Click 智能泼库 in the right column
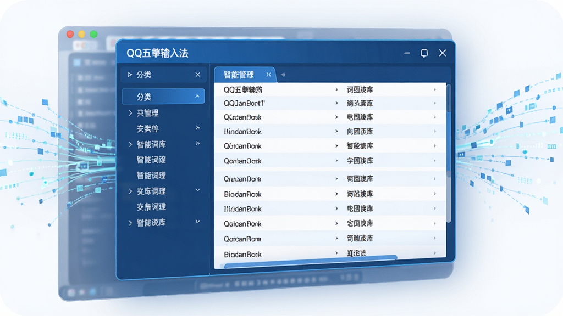This screenshot has width=563, height=316. [x=360, y=146]
